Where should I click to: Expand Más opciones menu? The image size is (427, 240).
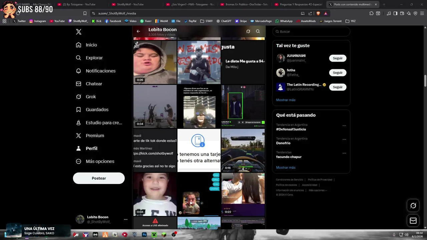pos(95,161)
